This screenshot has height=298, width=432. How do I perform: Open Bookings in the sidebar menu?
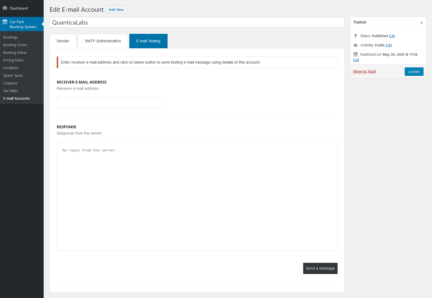[x=10, y=37]
